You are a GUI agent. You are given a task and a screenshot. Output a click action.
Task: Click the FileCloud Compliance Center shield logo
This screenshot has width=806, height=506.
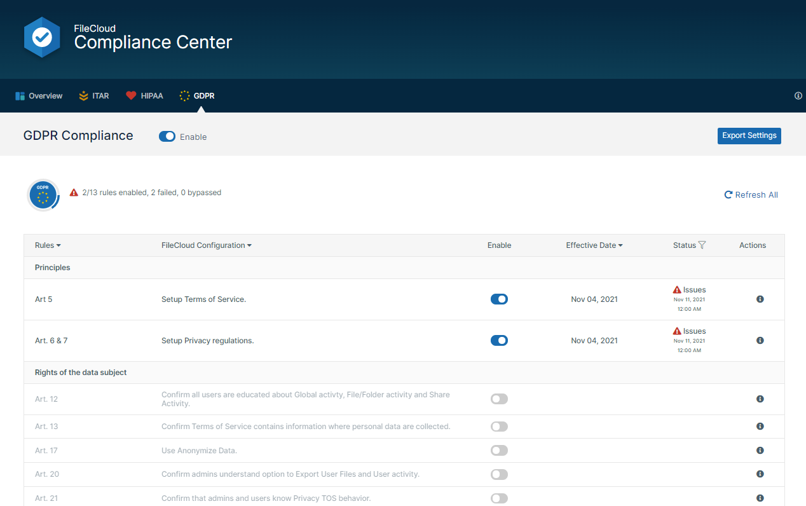point(42,38)
